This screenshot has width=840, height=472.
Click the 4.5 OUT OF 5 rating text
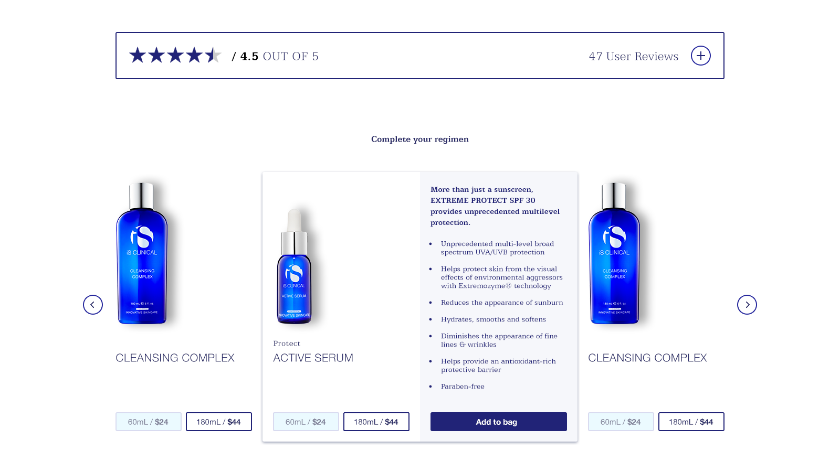click(279, 56)
